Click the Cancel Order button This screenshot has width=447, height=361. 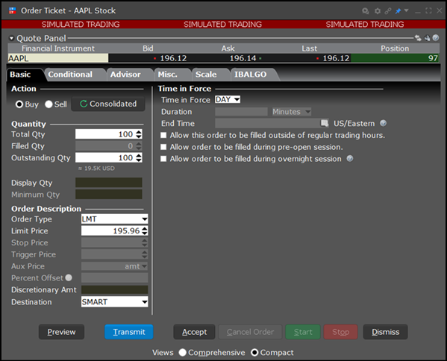[x=250, y=332]
